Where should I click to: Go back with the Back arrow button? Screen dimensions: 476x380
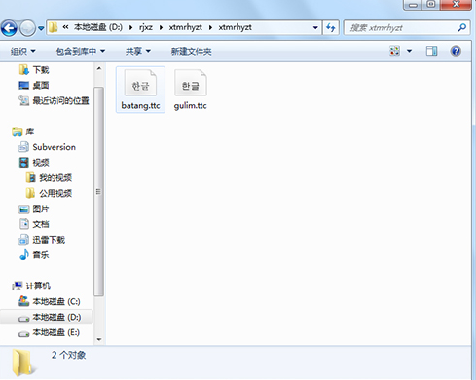pyautogui.click(x=9, y=28)
